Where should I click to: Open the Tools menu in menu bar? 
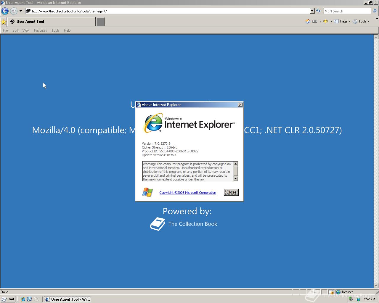[x=55, y=30]
